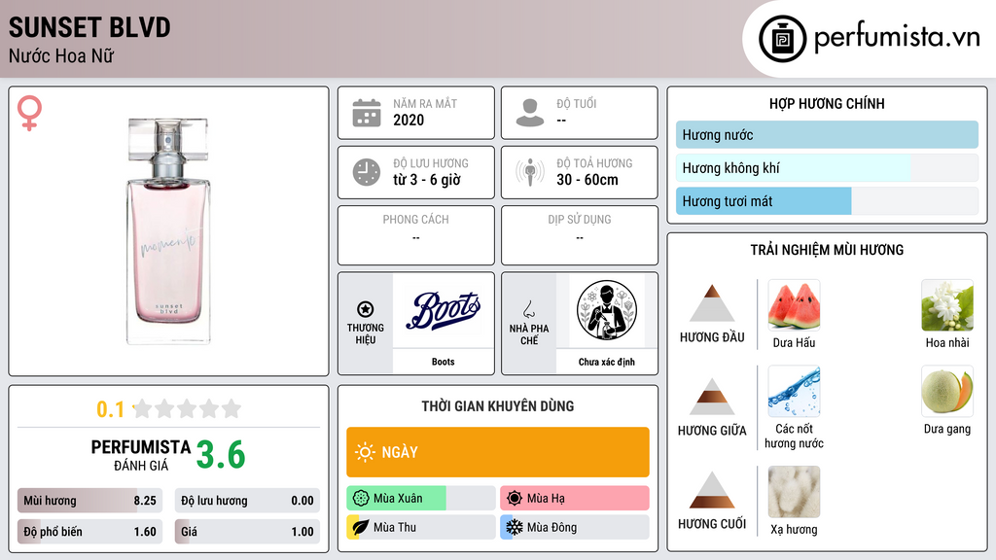This screenshot has height=560, width=996.
Task: Click the SUNSET BLVD title text
Action: coord(89,27)
